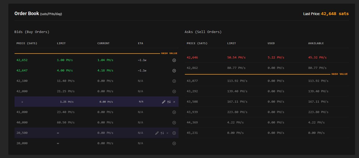
Task: Click the 43,508 ask price
Action: tap(192, 102)
